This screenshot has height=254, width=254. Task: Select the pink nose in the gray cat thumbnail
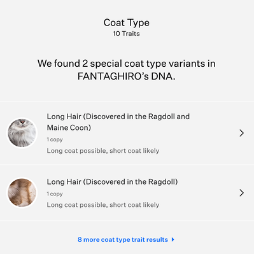click(x=22, y=122)
